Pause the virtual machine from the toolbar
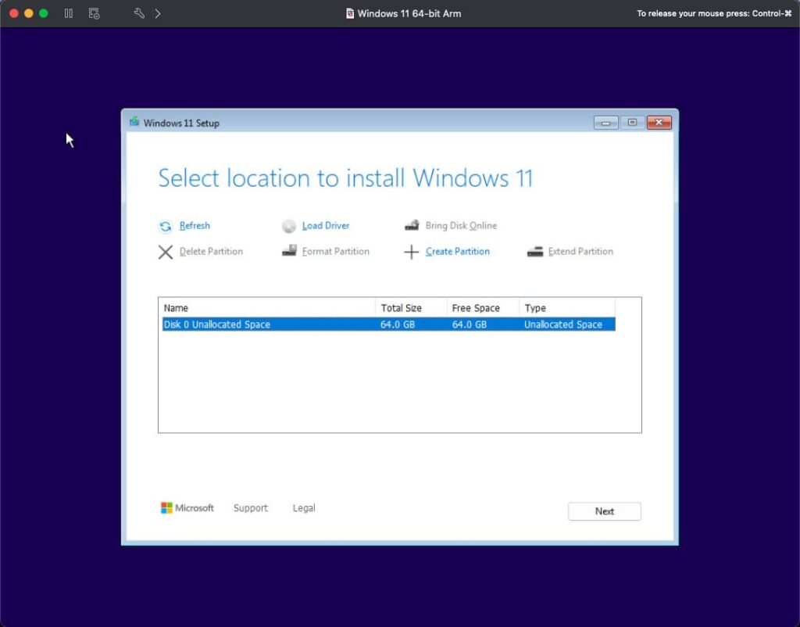 69,13
